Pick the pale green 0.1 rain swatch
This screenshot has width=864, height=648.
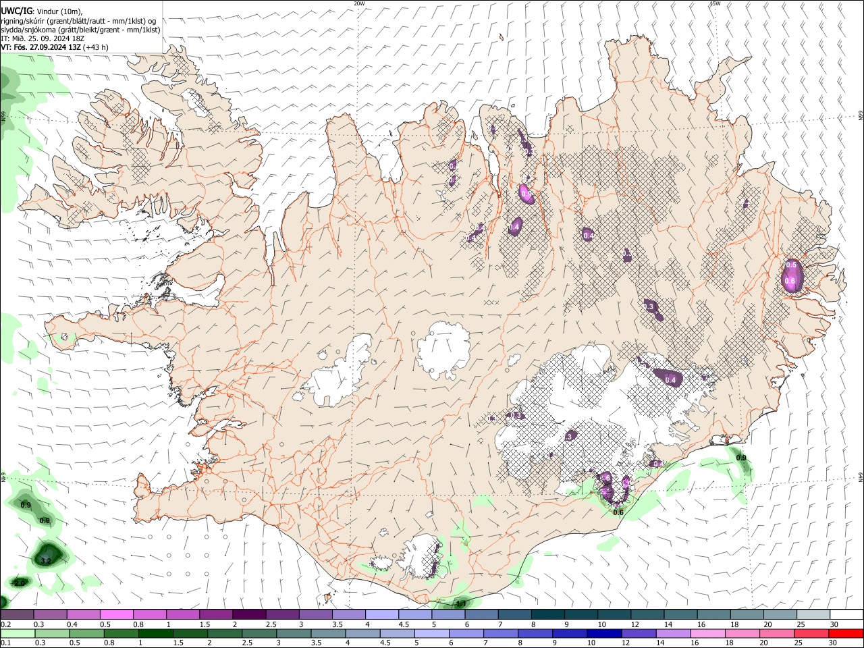(17, 633)
